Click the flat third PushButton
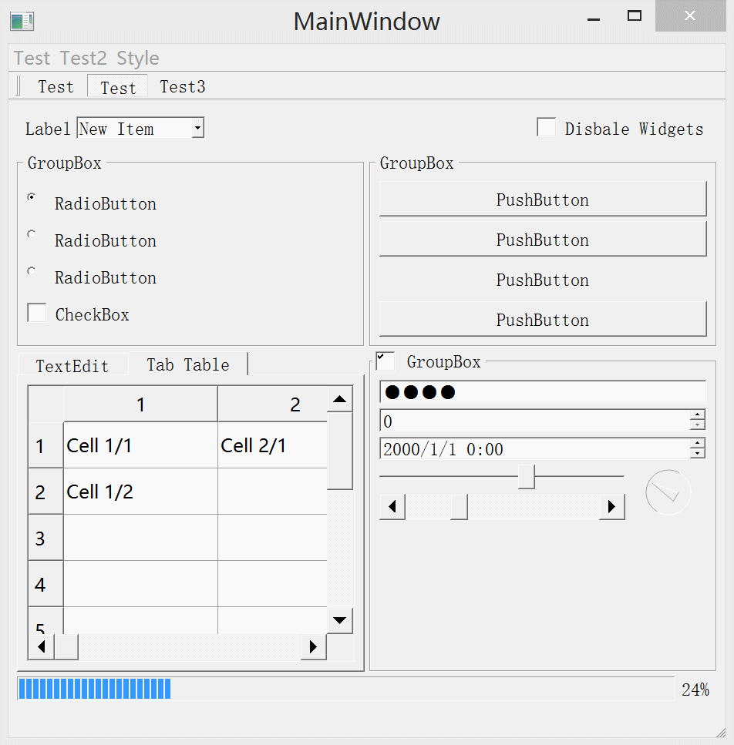Image resolution: width=734 pixels, height=745 pixels. pos(543,280)
